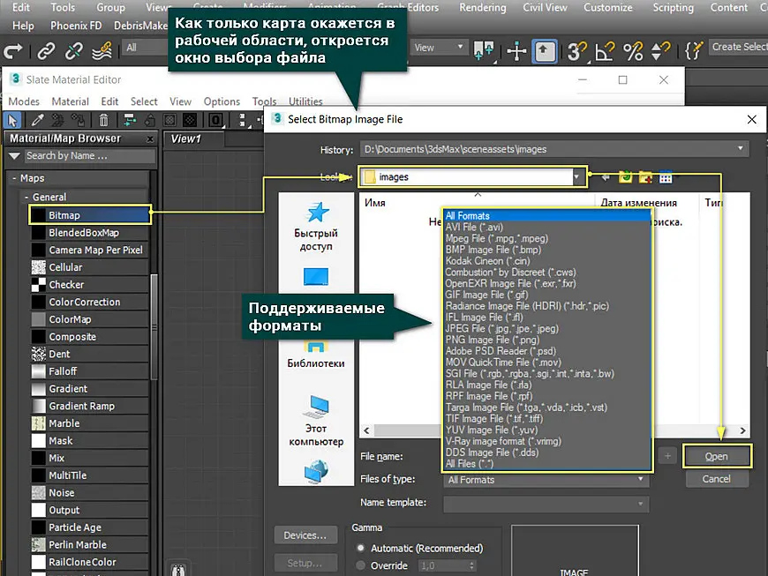Viewport: 768px width, 576px height.
Task: Select the Unlink Selection tool
Action: [x=74, y=50]
